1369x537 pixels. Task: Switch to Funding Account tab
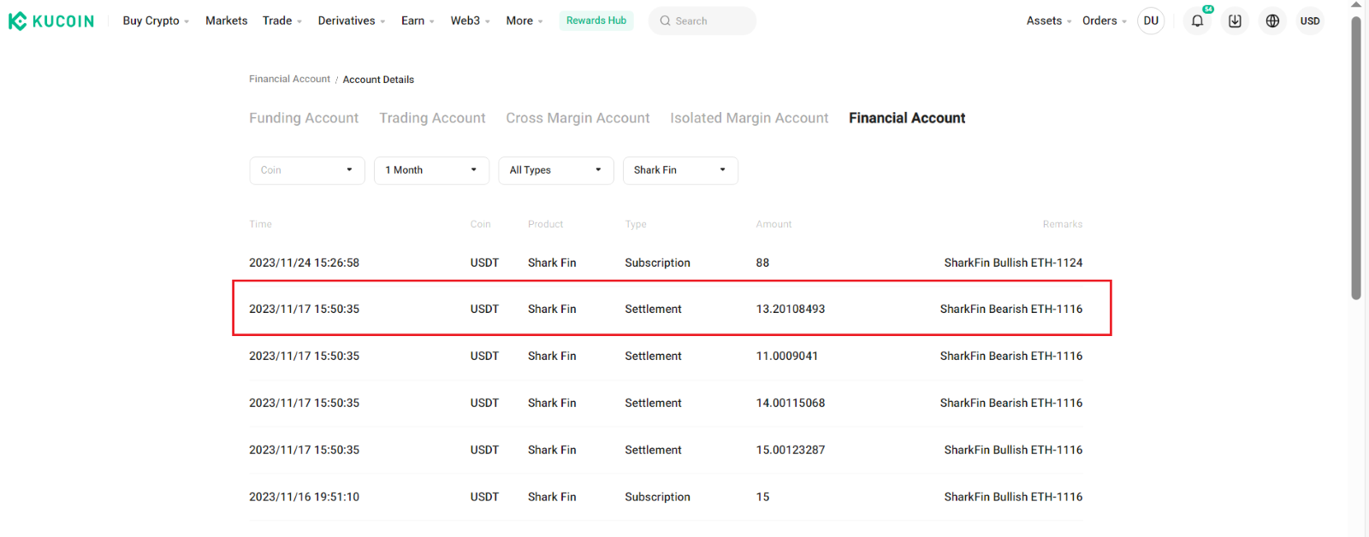pos(304,118)
